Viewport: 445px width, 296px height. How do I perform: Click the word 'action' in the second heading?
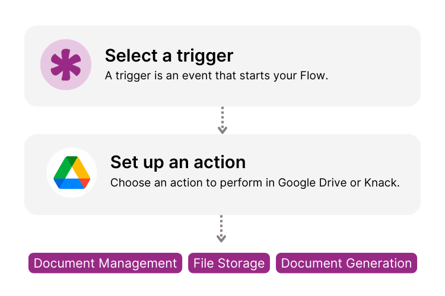[x=219, y=162]
